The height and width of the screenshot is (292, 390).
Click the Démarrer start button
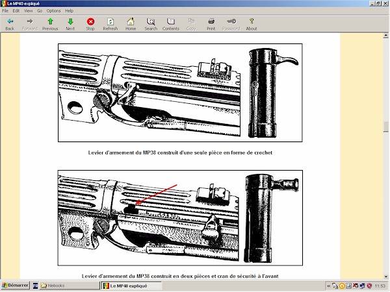tap(15, 286)
